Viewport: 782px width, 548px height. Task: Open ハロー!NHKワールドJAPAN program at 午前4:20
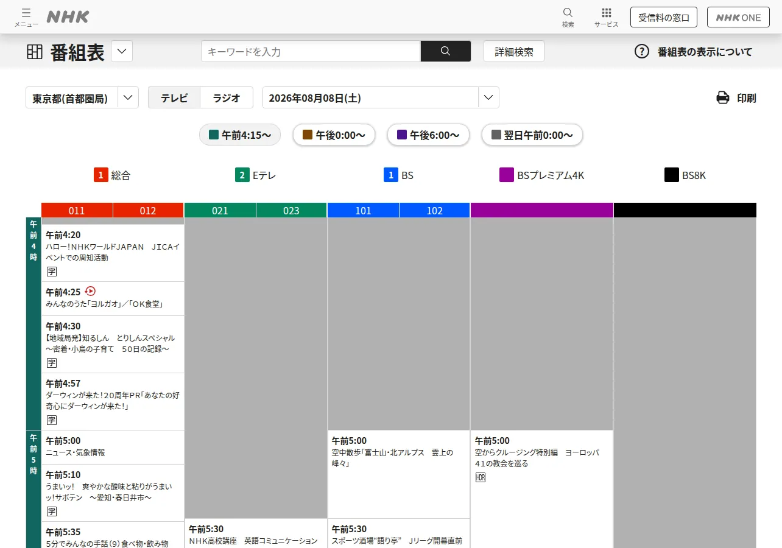click(x=113, y=253)
